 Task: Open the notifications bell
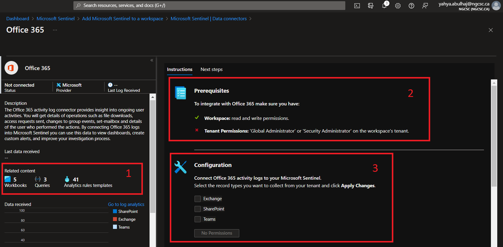(x=384, y=6)
